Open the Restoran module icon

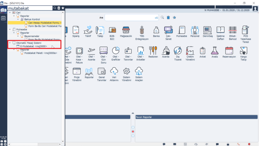pos(153,51)
